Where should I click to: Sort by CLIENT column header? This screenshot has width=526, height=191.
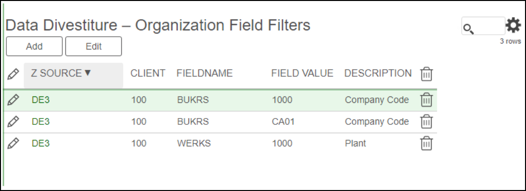tap(148, 73)
